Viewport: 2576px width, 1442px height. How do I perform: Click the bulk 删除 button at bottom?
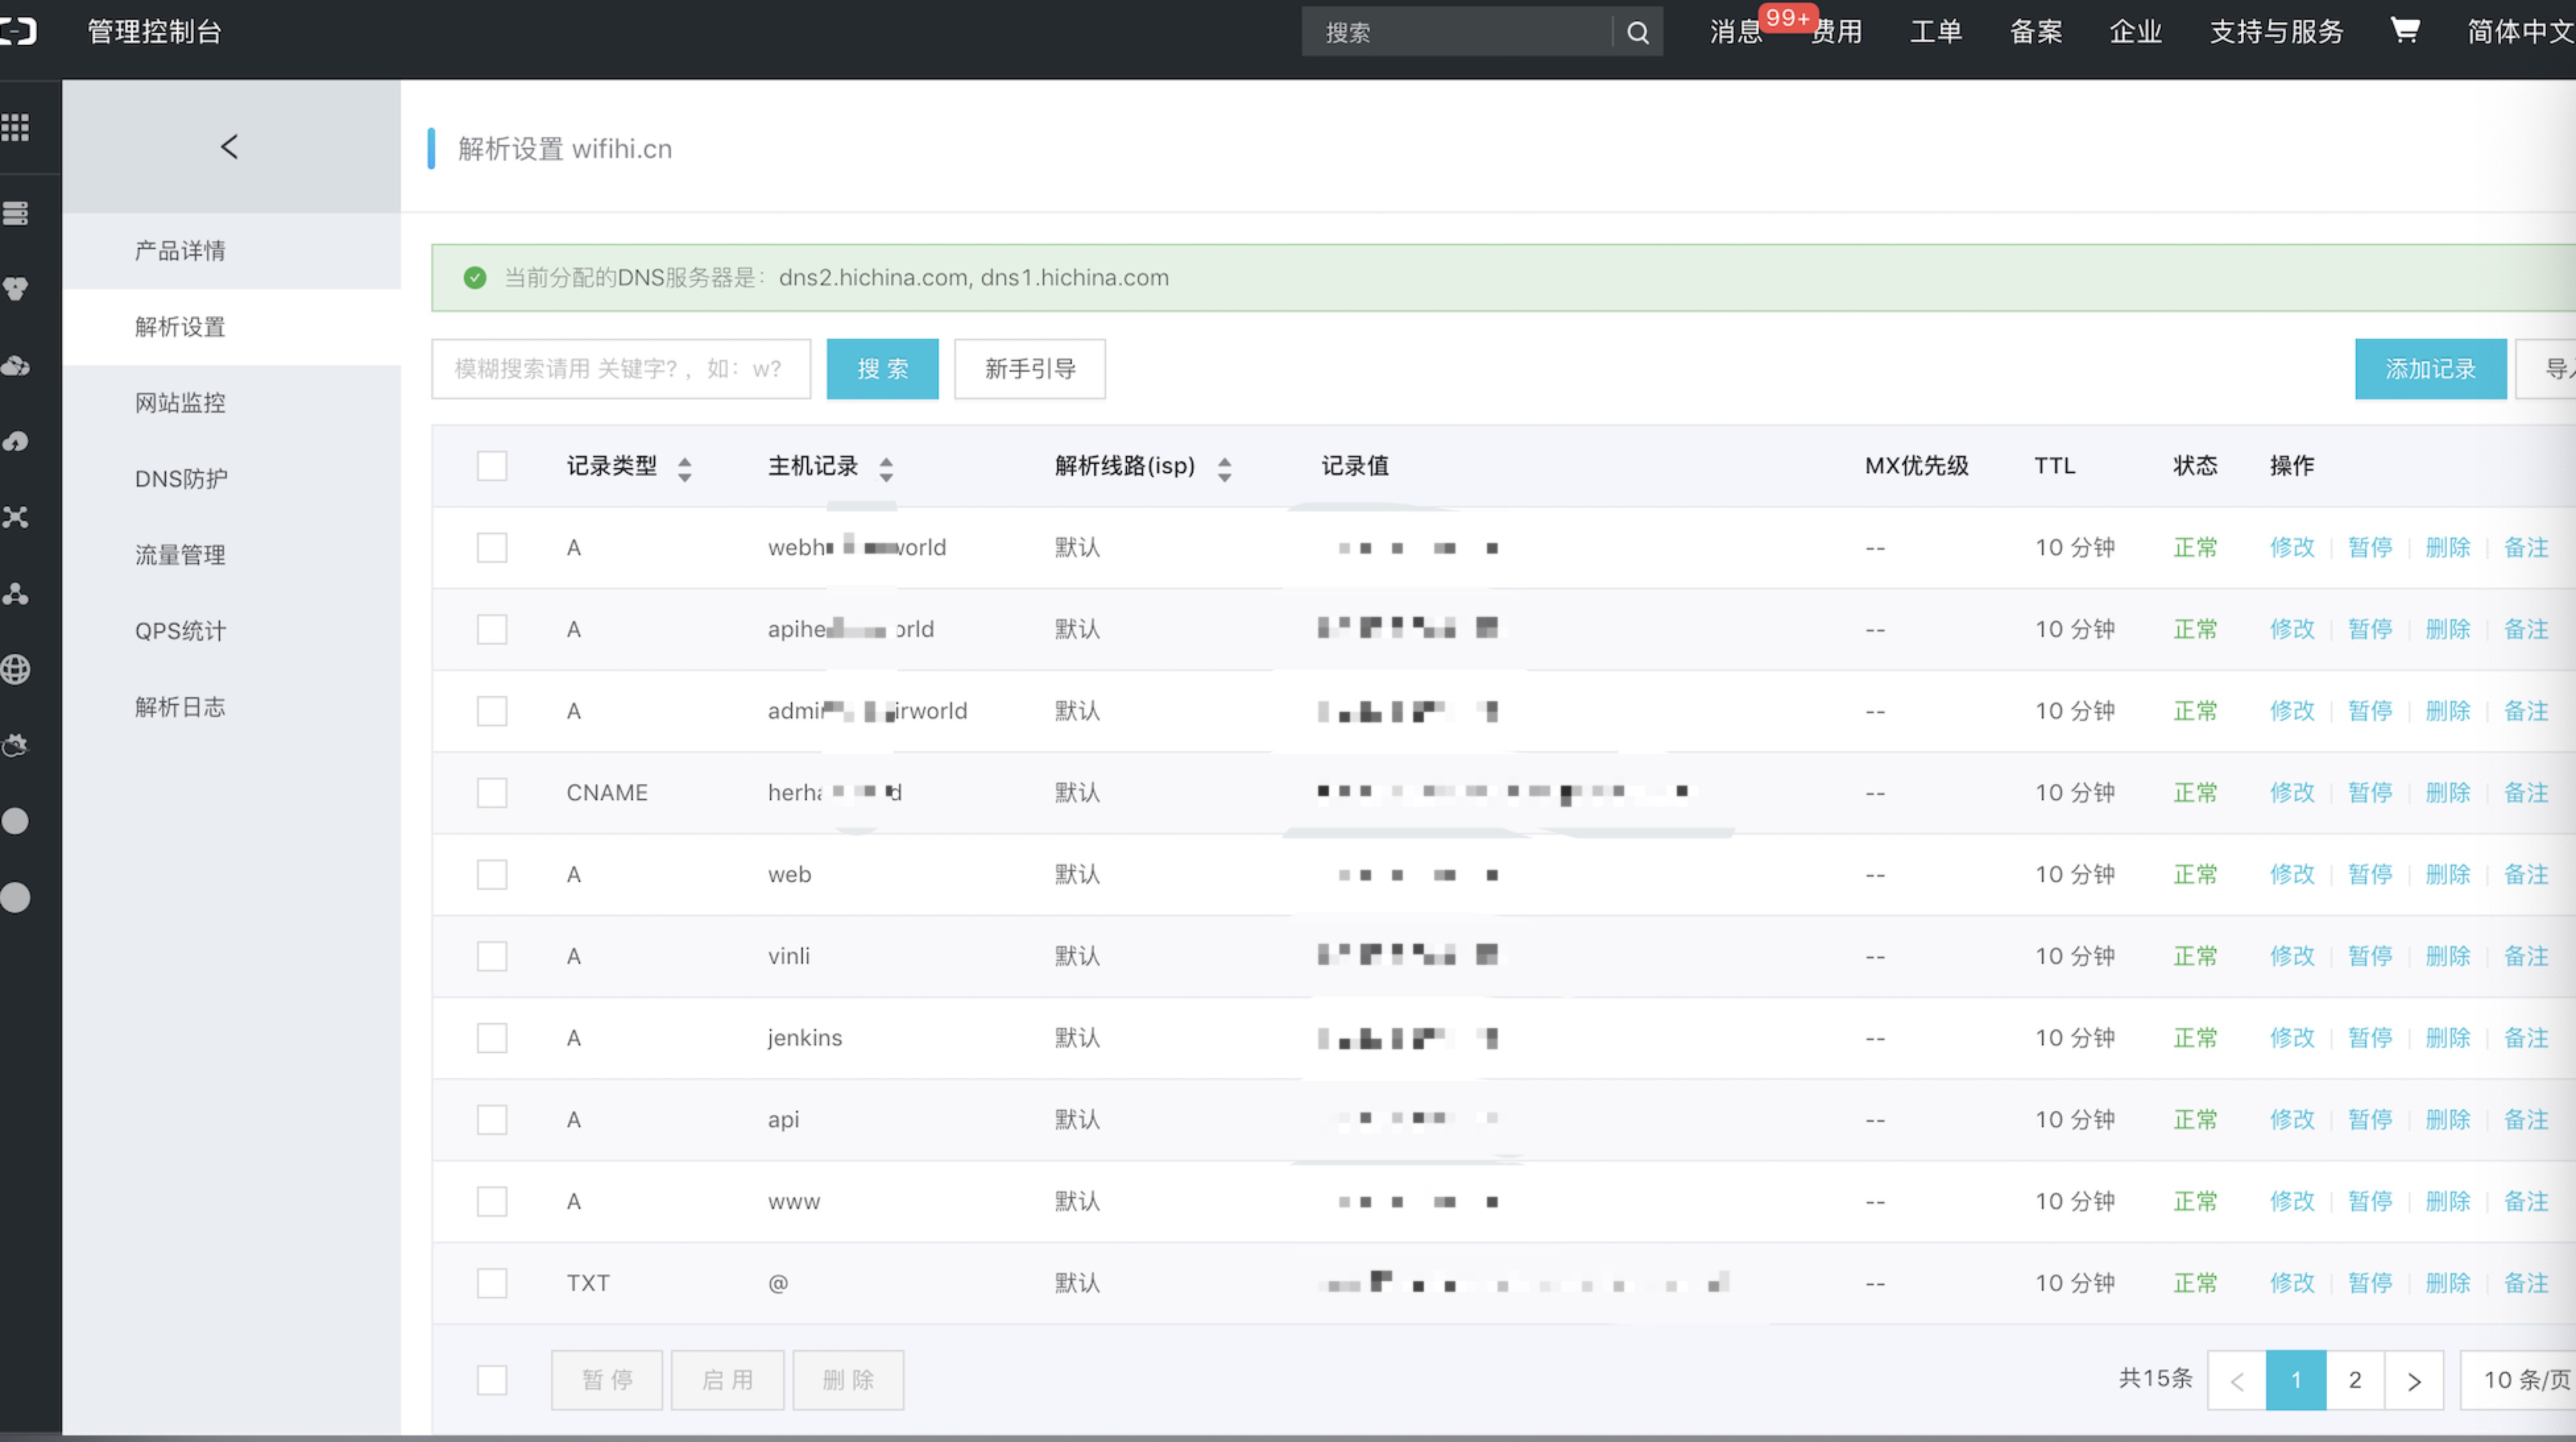click(x=848, y=1380)
